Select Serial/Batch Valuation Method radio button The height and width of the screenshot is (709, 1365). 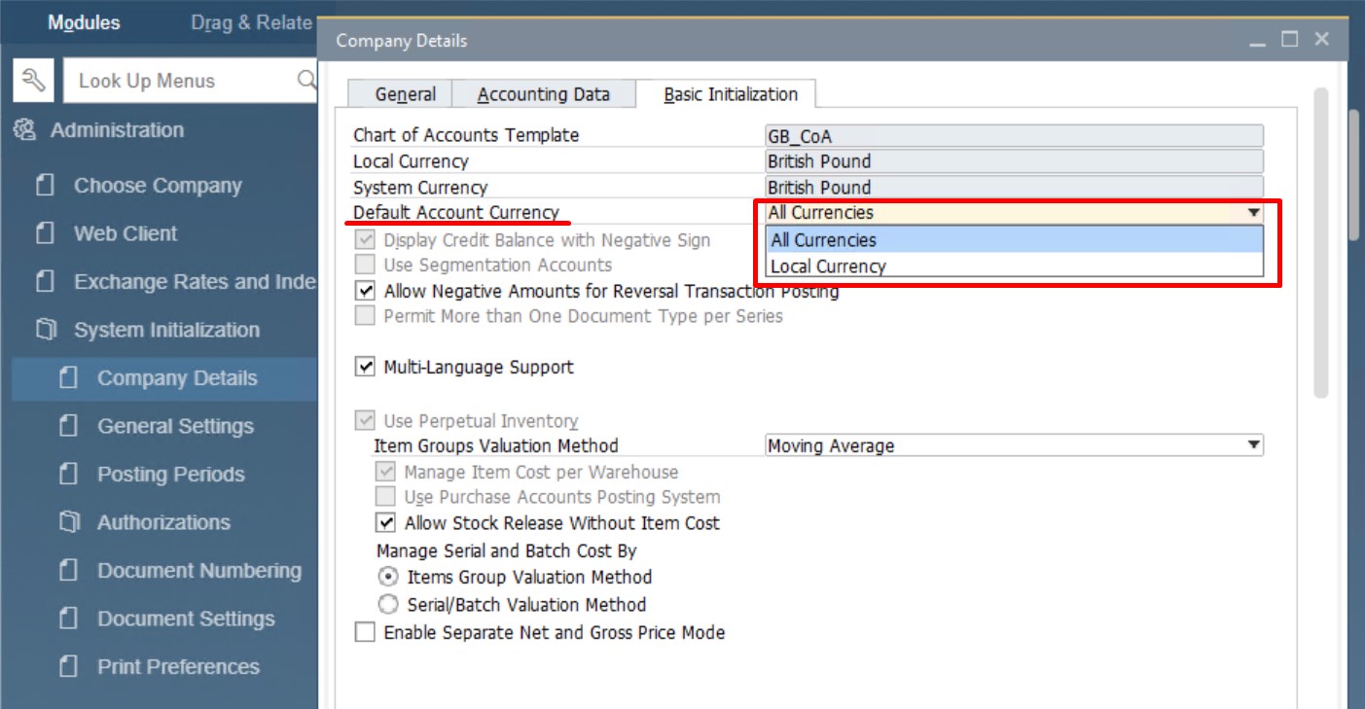point(388,604)
